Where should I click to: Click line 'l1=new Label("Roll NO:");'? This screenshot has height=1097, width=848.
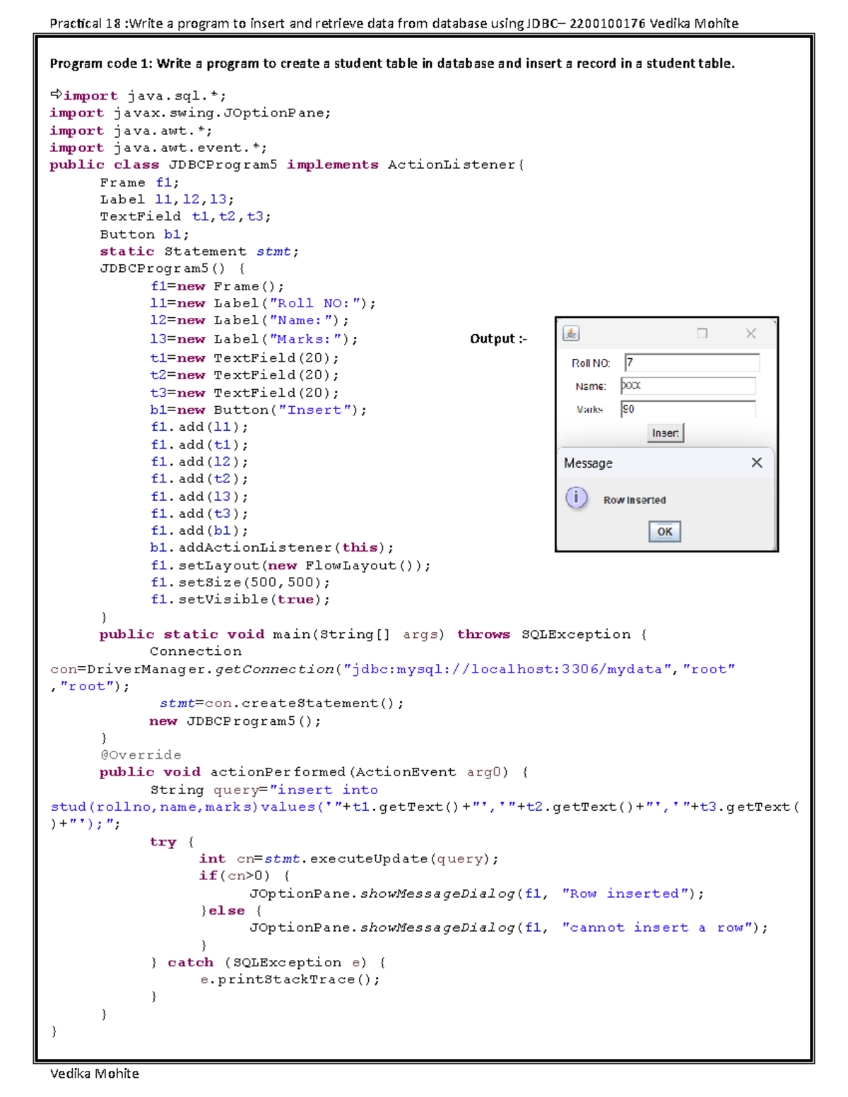(263, 304)
